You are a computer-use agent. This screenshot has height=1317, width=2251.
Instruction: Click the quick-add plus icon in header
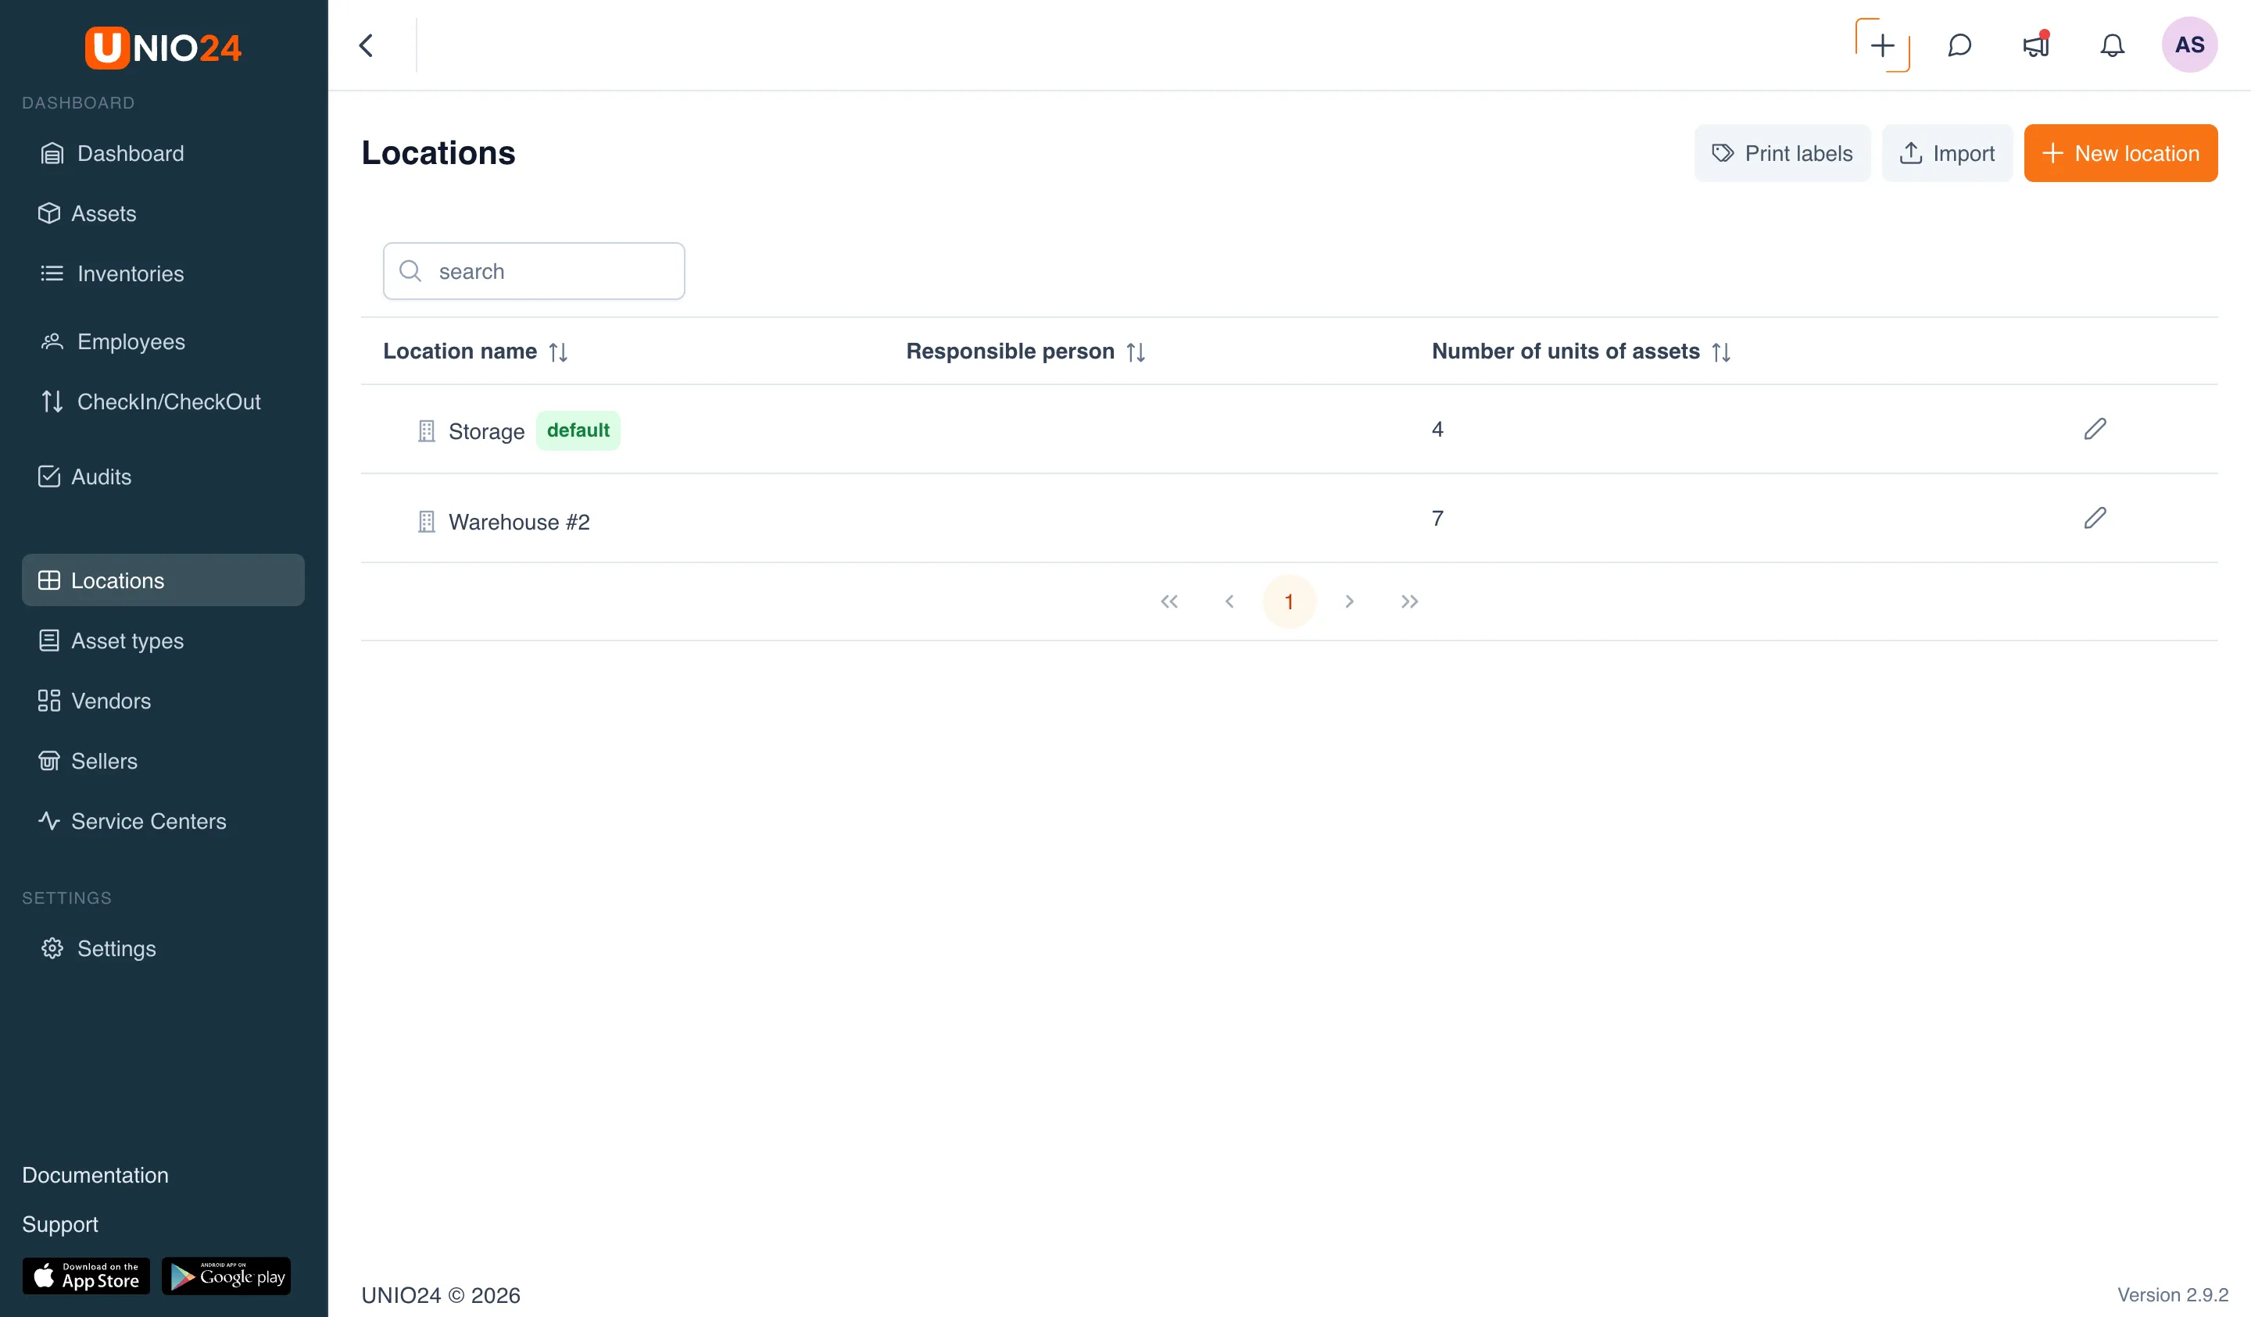[x=1882, y=45]
